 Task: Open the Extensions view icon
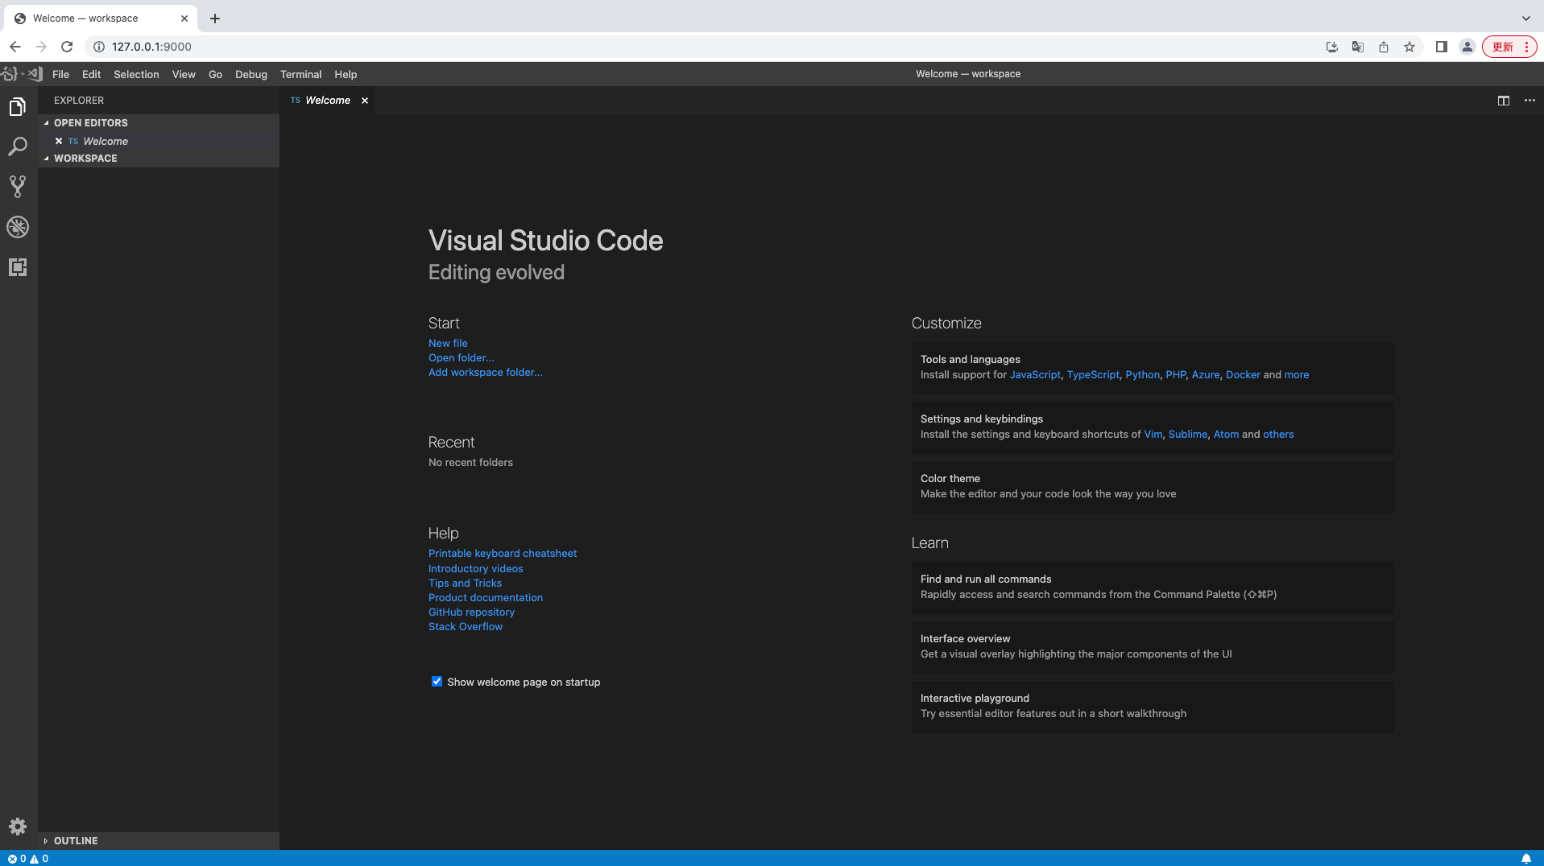click(x=18, y=267)
